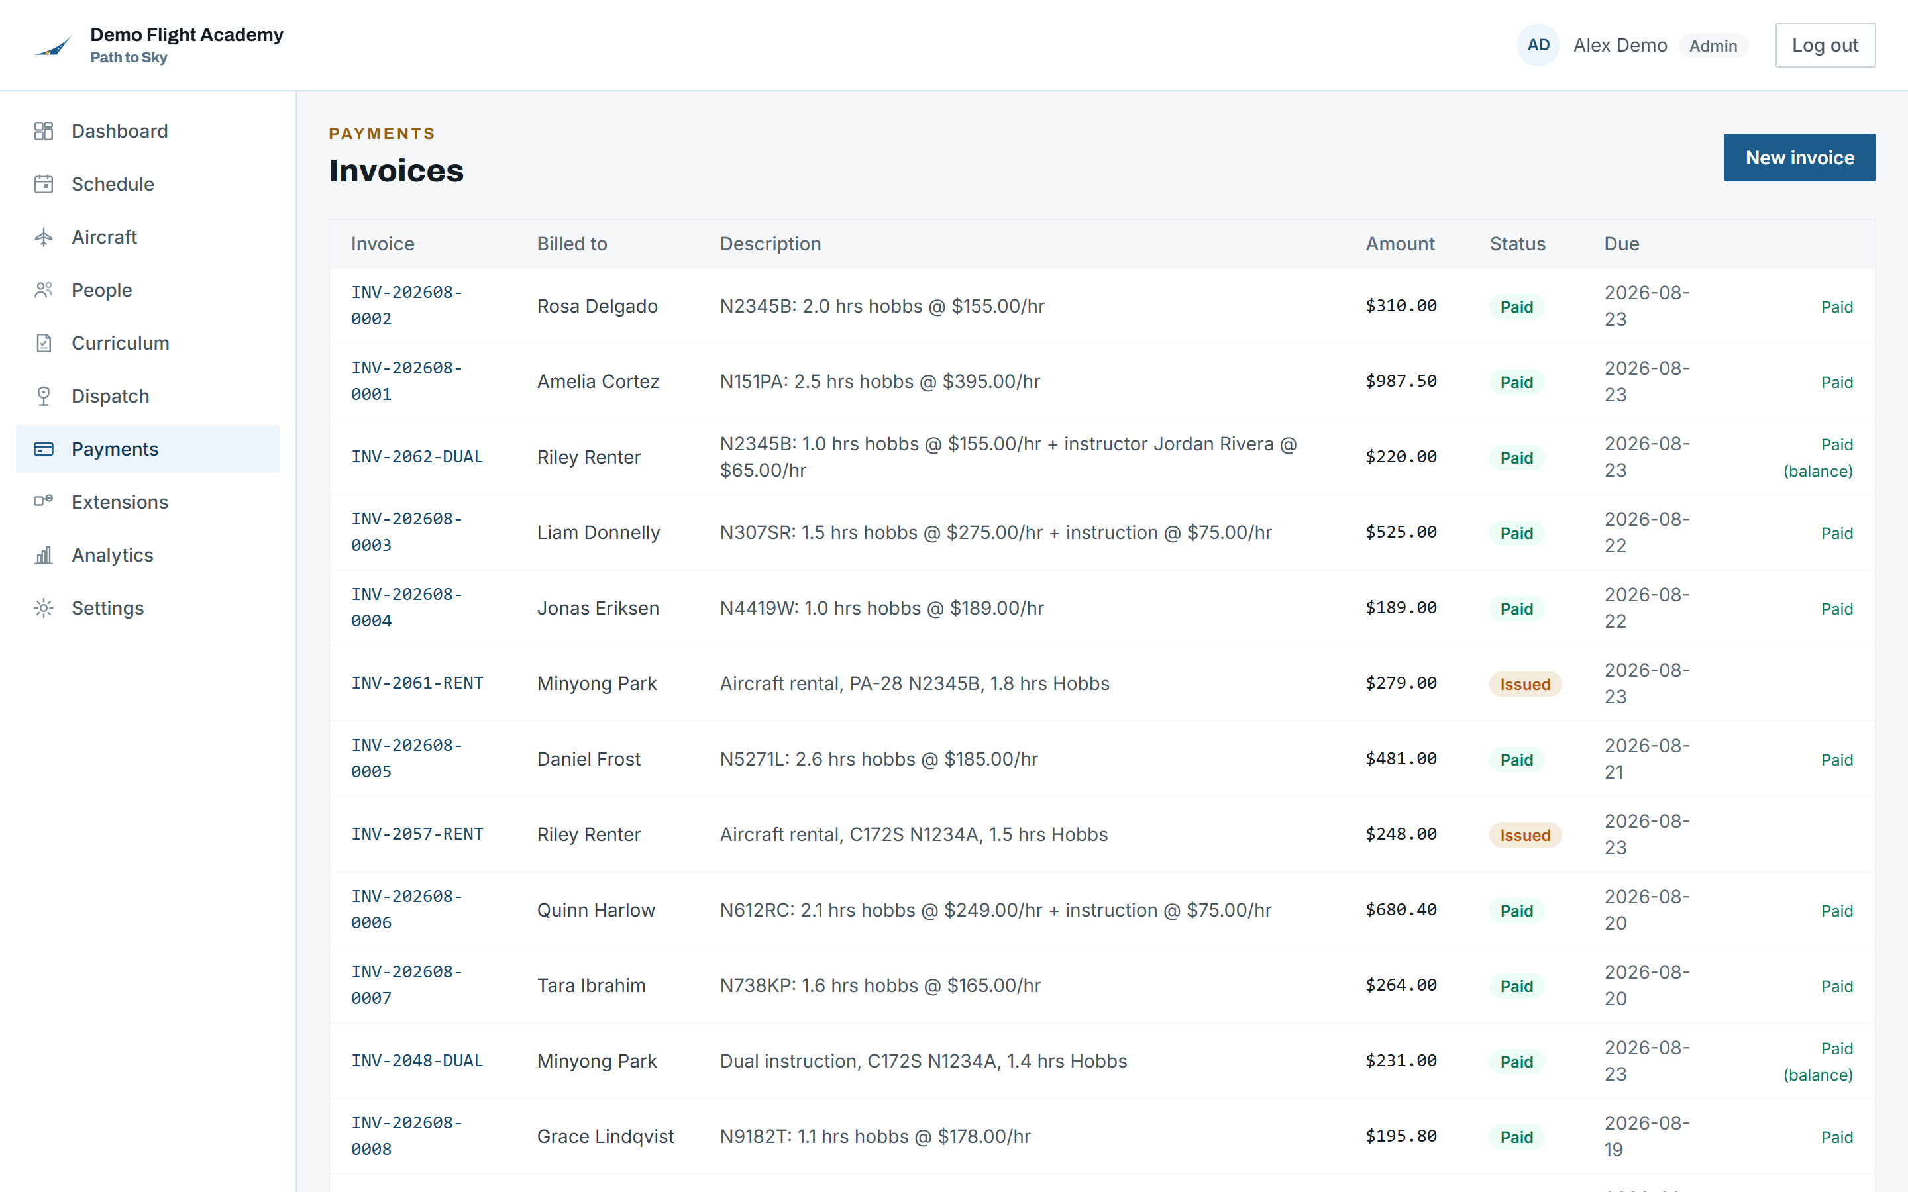Open invoice INV-2062-DUAL
Screen dimensions: 1908x1192
[x=417, y=456]
